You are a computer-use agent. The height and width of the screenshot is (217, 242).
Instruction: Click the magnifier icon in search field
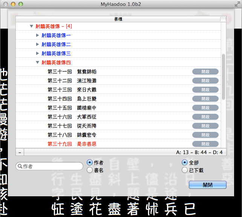click(x=20, y=166)
